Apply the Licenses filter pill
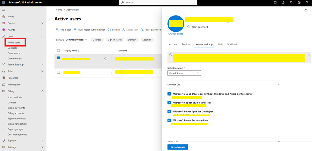Screen dimensions: 312x151 coord(97,40)
